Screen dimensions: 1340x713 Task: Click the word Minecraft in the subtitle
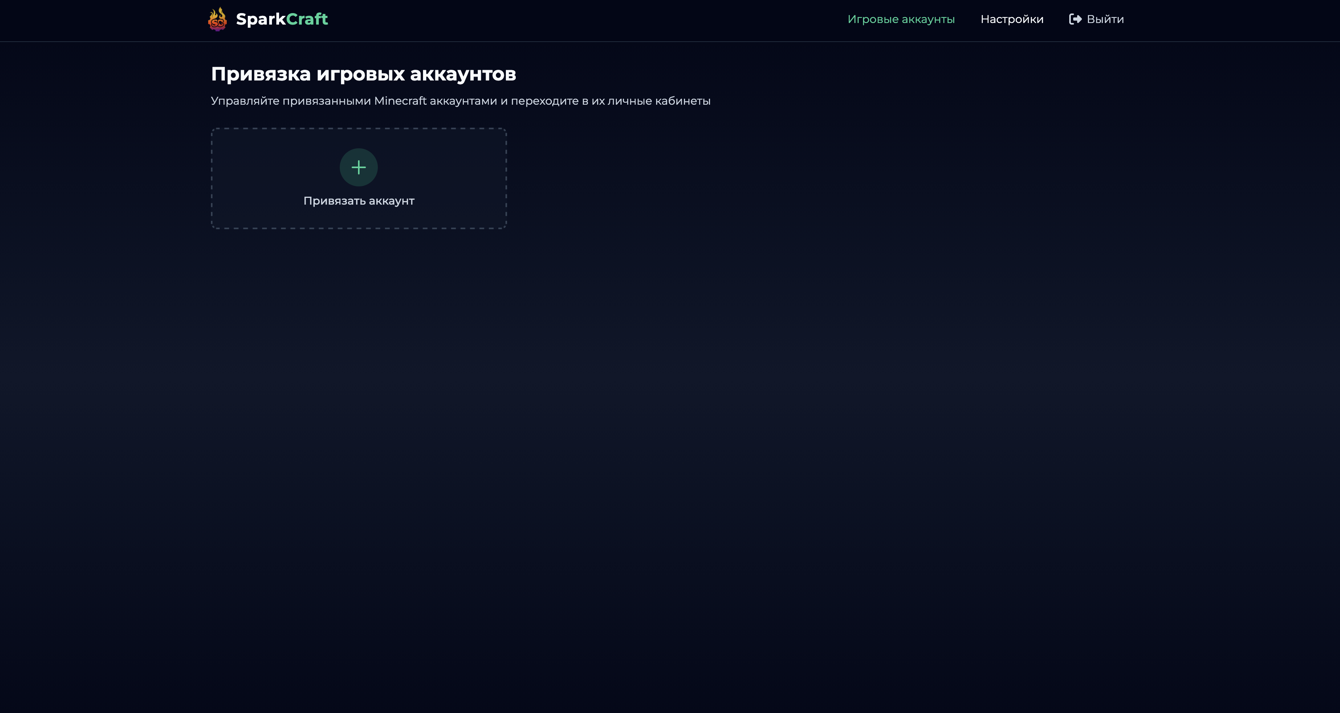400,101
